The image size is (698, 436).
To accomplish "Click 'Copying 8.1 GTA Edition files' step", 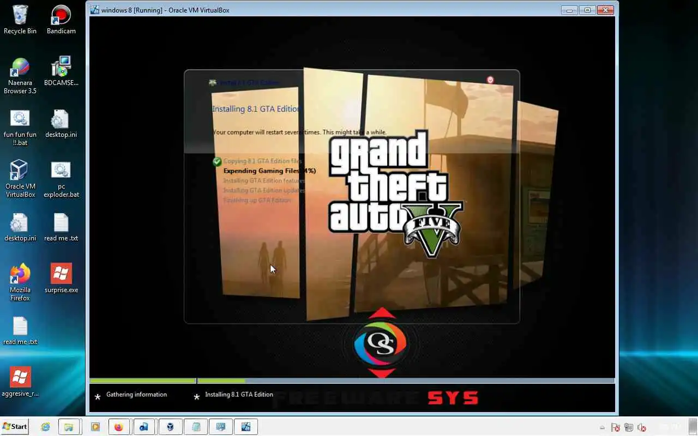I will (x=262, y=161).
